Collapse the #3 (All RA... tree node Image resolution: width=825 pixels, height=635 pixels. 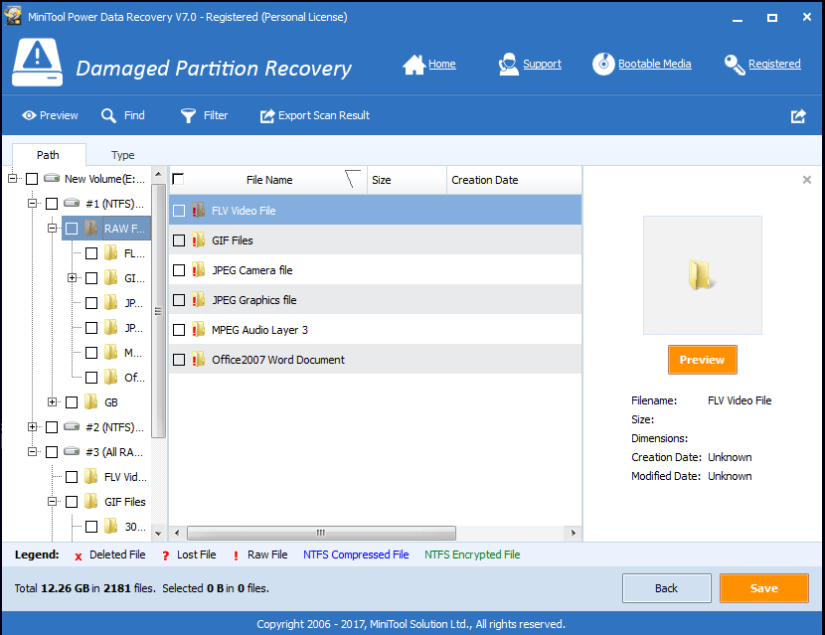click(x=32, y=451)
